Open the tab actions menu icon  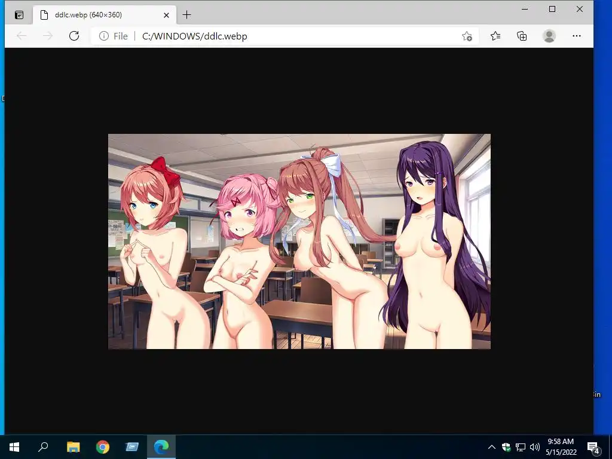[x=19, y=15]
